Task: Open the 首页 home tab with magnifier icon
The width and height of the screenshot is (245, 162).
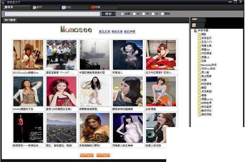Action: [9, 7]
